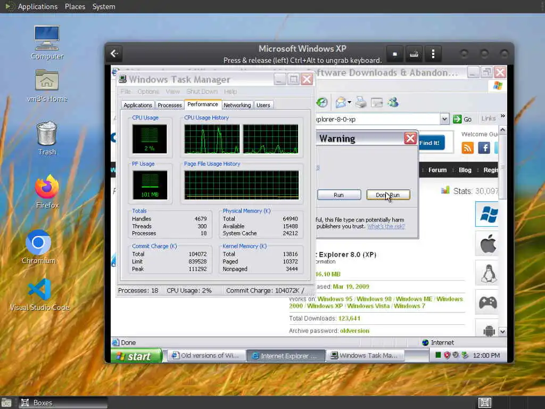The image size is (545, 409).
Task: Open the keyboard shortcuts button in Boxes
Action: click(414, 54)
